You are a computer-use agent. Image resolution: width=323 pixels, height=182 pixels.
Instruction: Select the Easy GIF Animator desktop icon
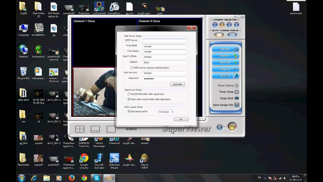pyautogui.click(x=99, y=161)
